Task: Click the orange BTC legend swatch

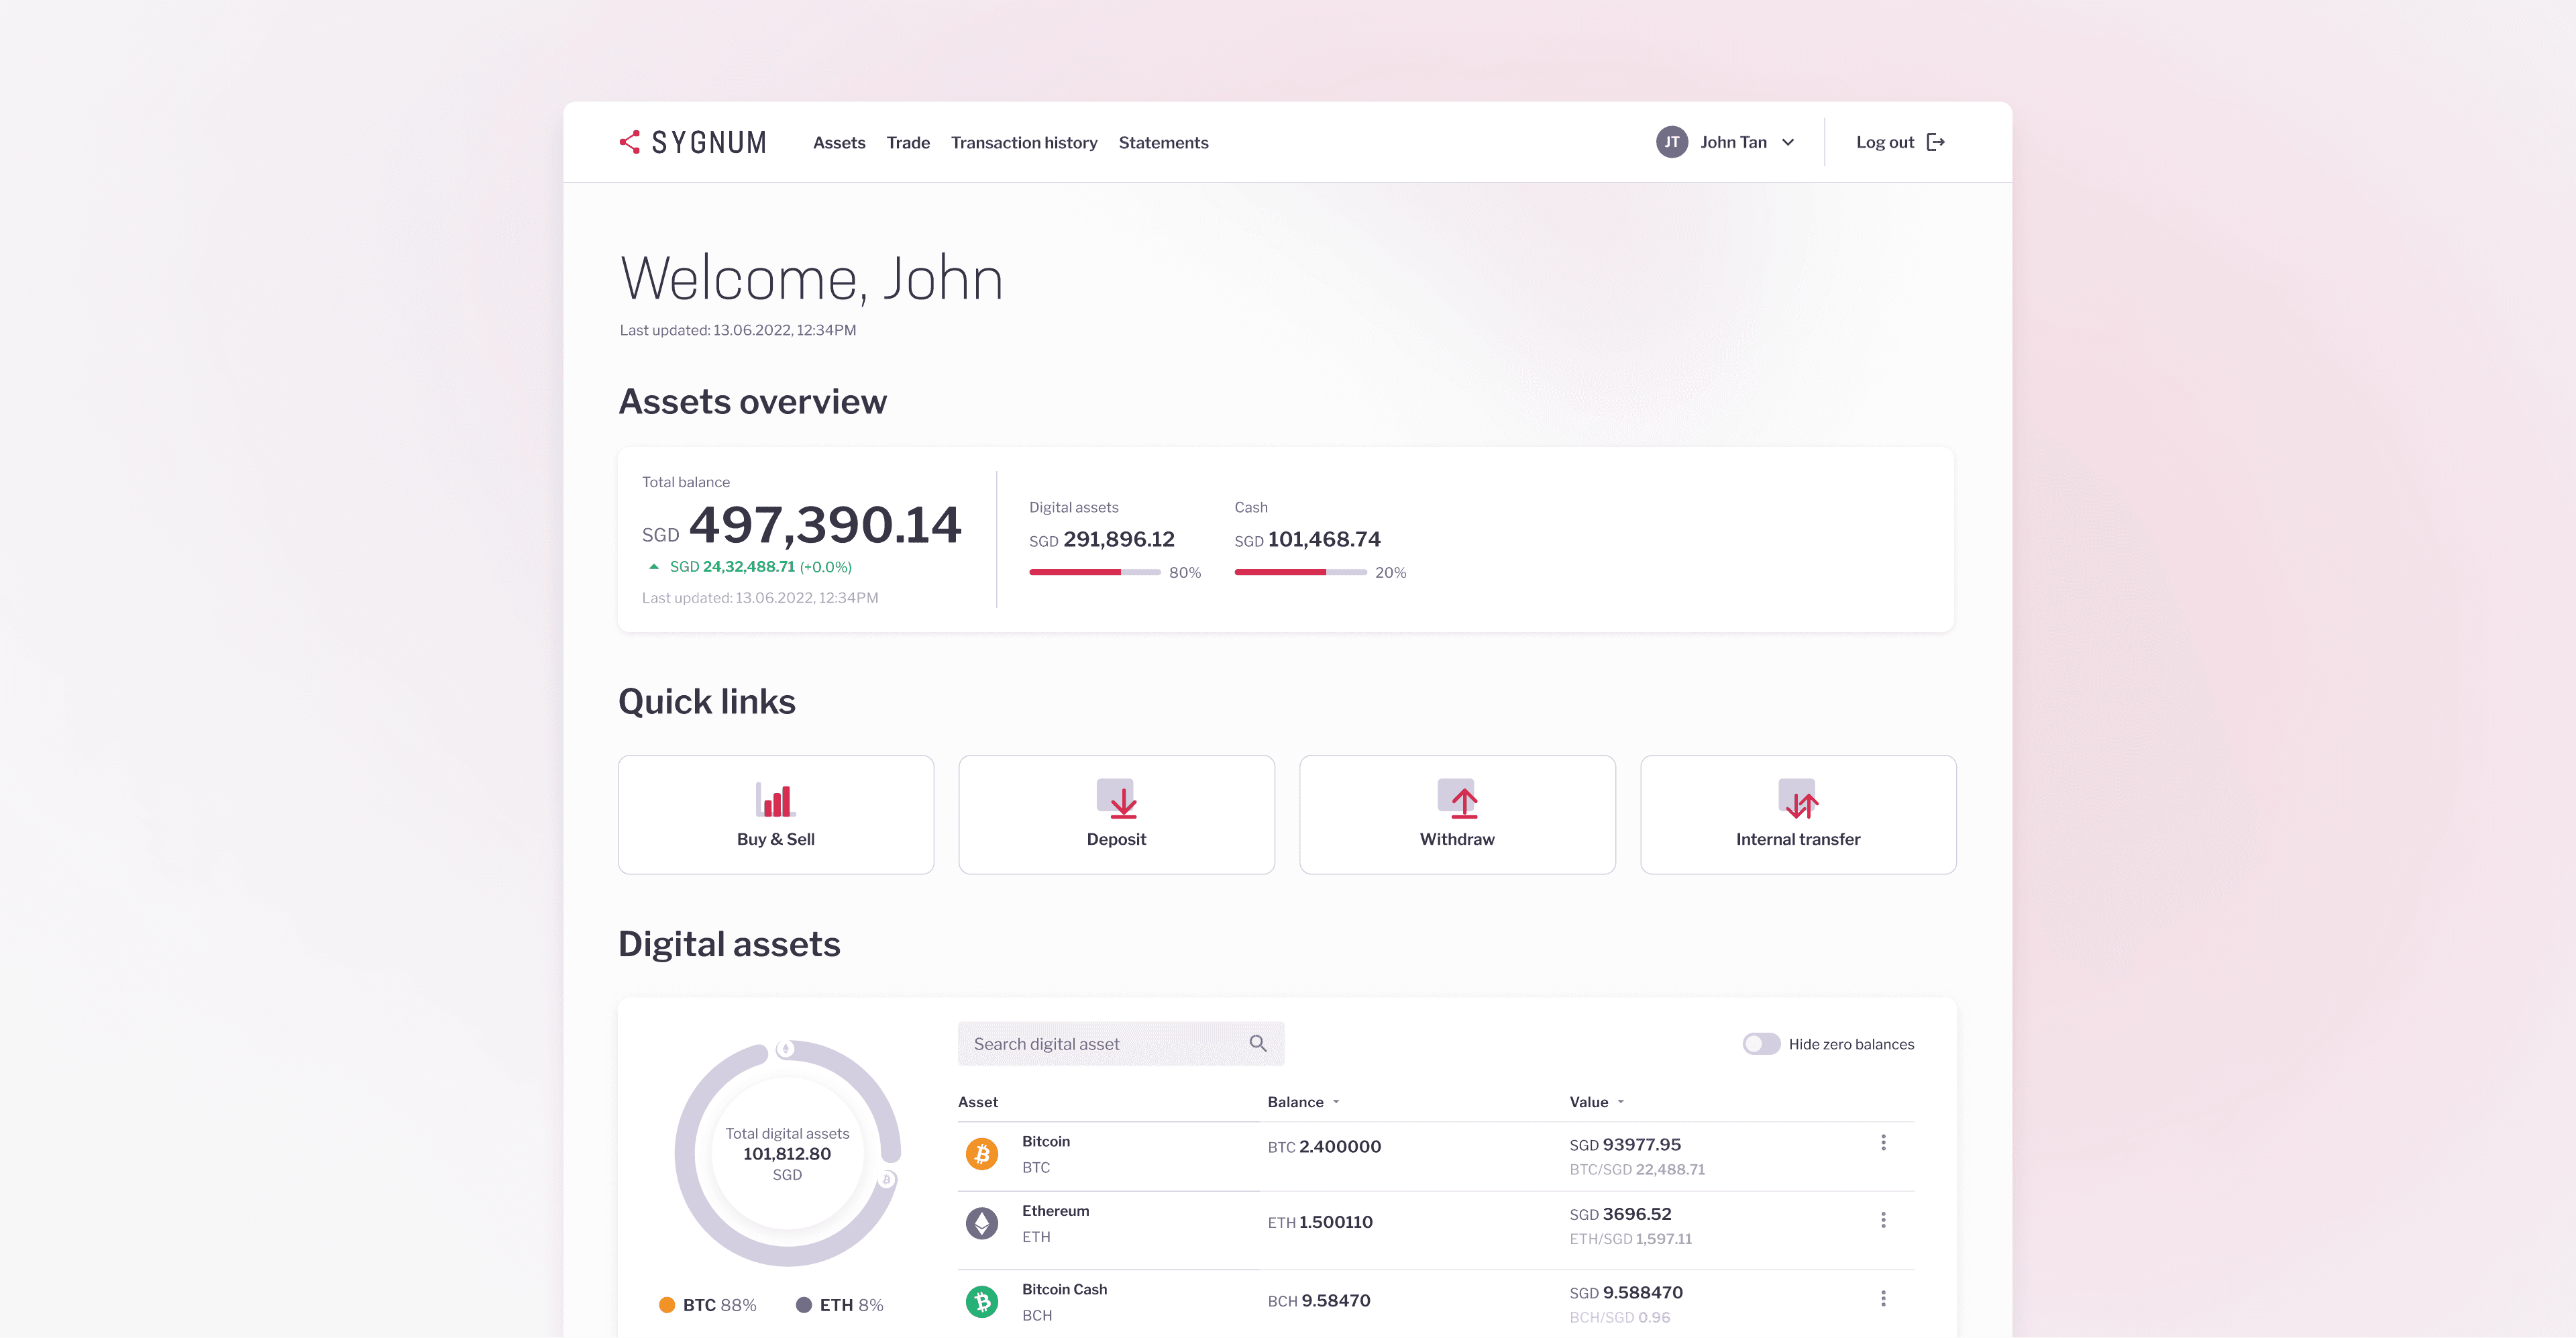Action: (667, 1305)
